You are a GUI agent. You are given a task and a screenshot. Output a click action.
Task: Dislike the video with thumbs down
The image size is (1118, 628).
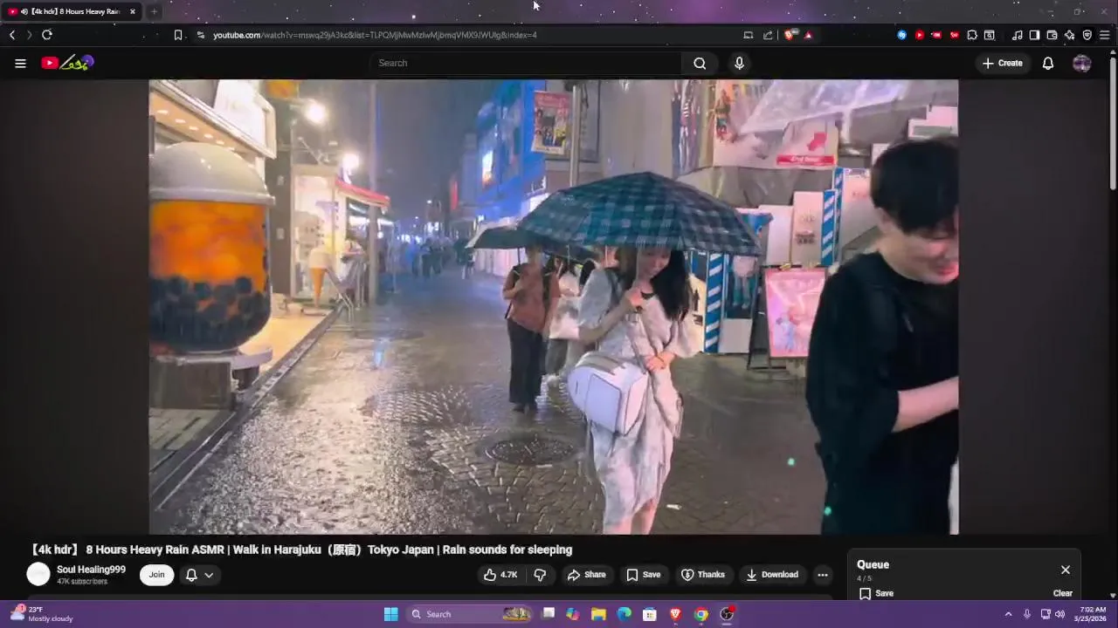[540, 575]
